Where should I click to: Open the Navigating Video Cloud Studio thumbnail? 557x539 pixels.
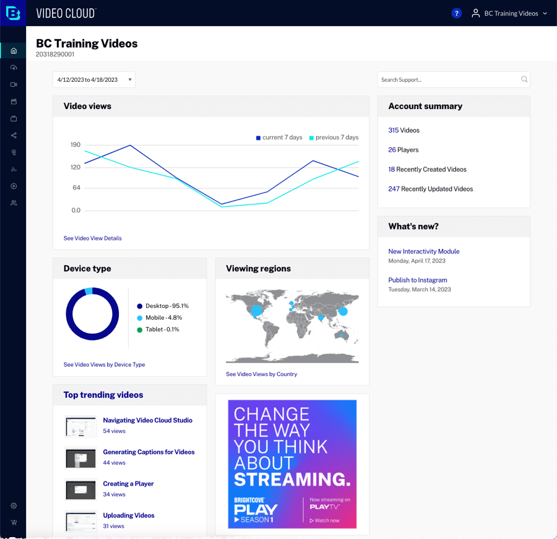pos(81,426)
